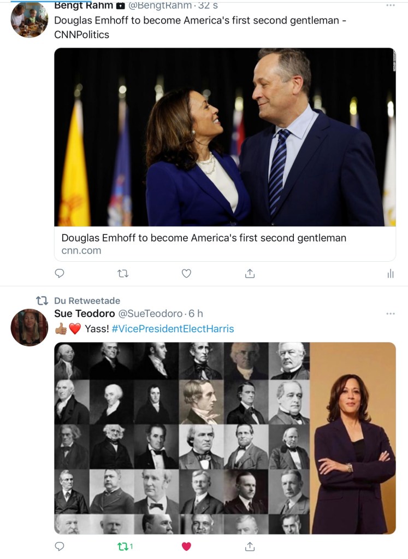The width and height of the screenshot is (408, 559).
Task: Open Bengt Rahm's profile picture
Action: 29,19
